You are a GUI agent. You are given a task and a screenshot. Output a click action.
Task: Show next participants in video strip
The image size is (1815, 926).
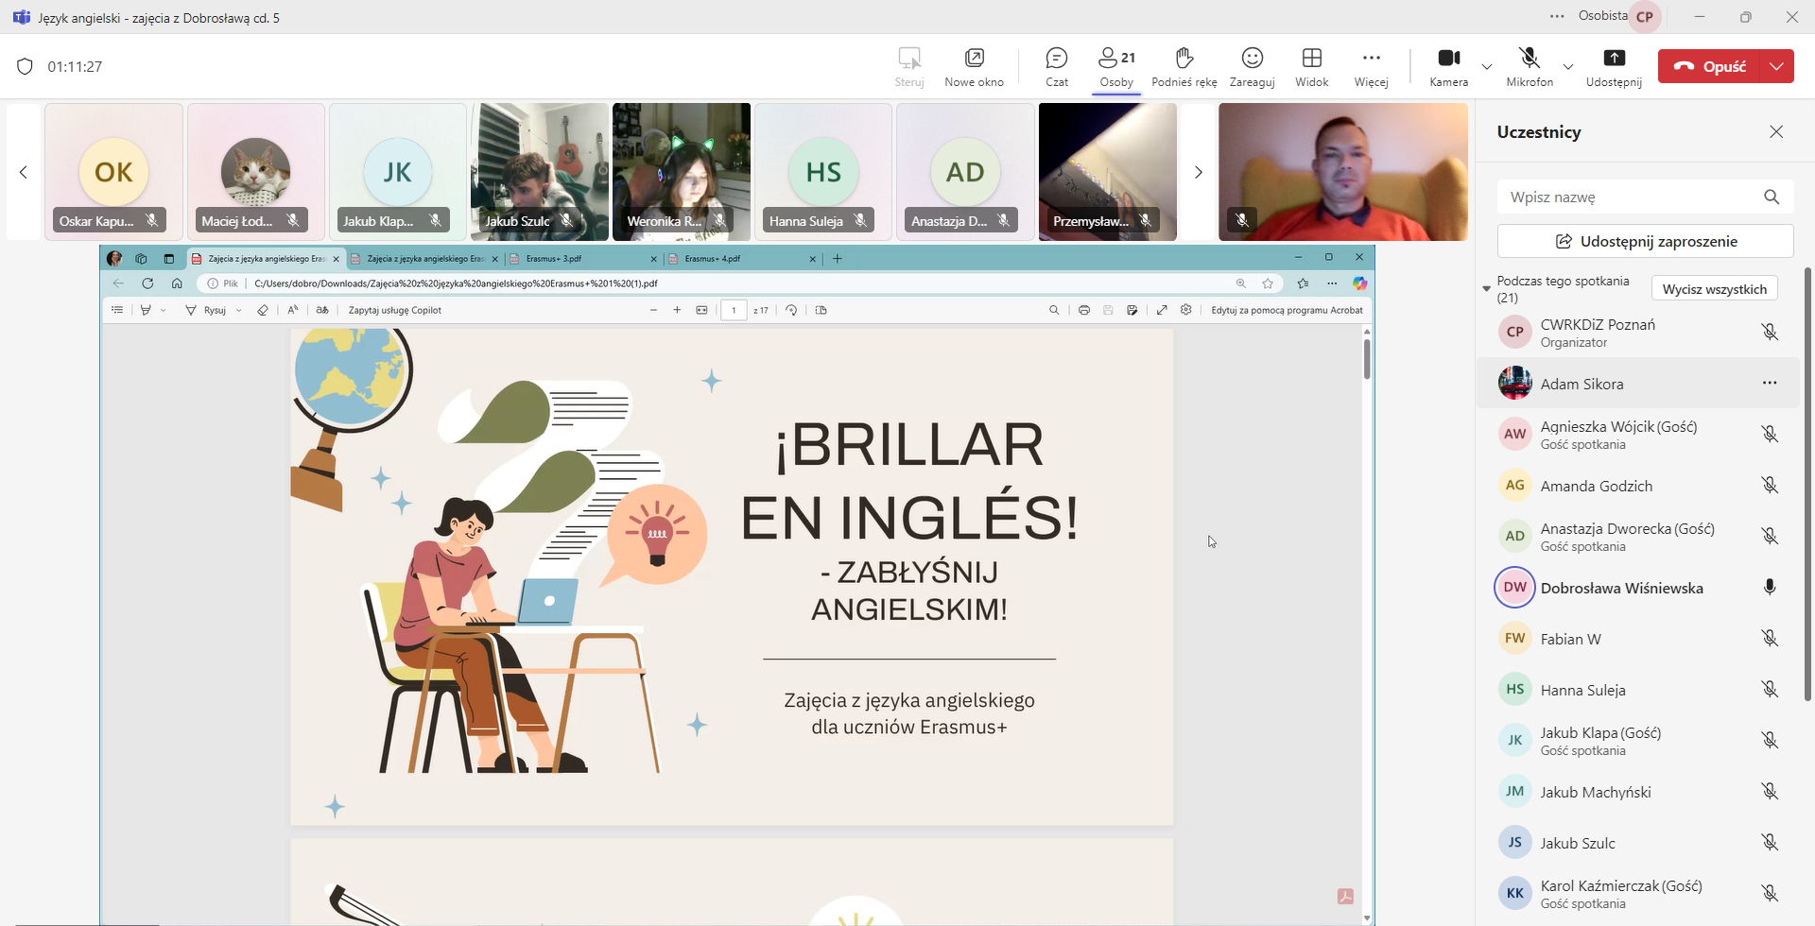[x=1198, y=172]
